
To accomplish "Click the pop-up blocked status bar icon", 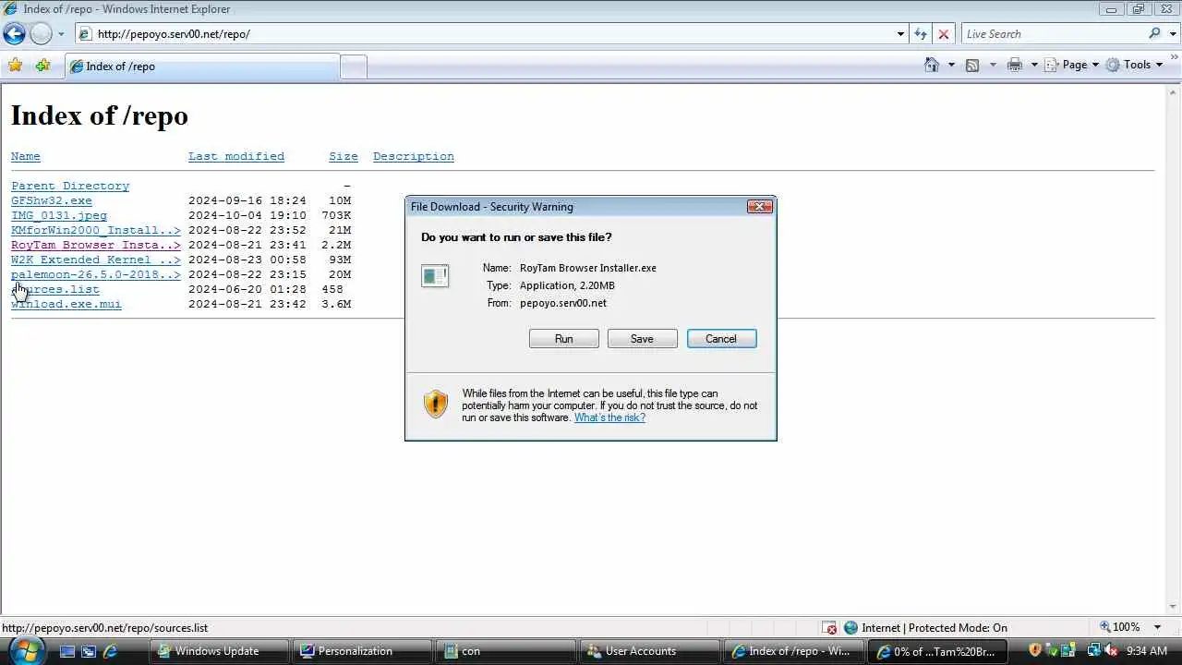I will [x=829, y=628].
